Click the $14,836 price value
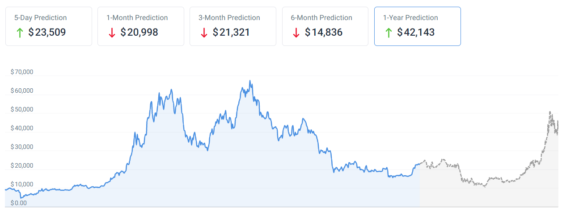Image resolution: width=562 pixels, height=210 pixels. (x=324, y=33)
